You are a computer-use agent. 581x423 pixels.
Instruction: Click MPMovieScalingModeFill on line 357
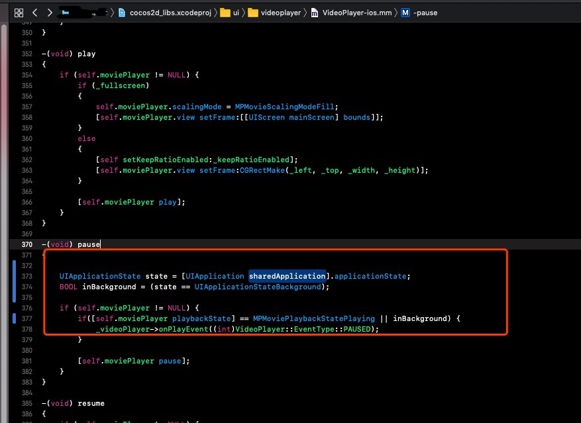tap(285, 107)
